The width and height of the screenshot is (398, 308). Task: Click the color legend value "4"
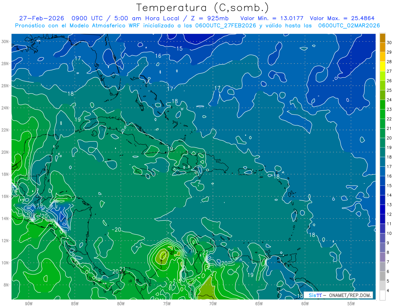coord(388,291)
